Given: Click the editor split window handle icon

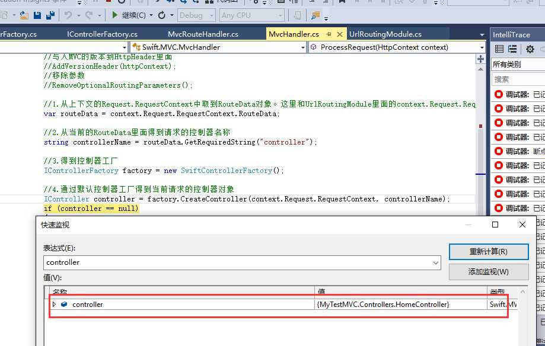Looking at the screenshot, I should pyautogui.click(x=480, y=59).
